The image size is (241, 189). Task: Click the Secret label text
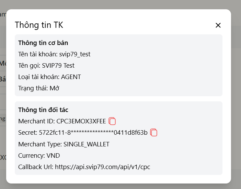click(28, 133)
